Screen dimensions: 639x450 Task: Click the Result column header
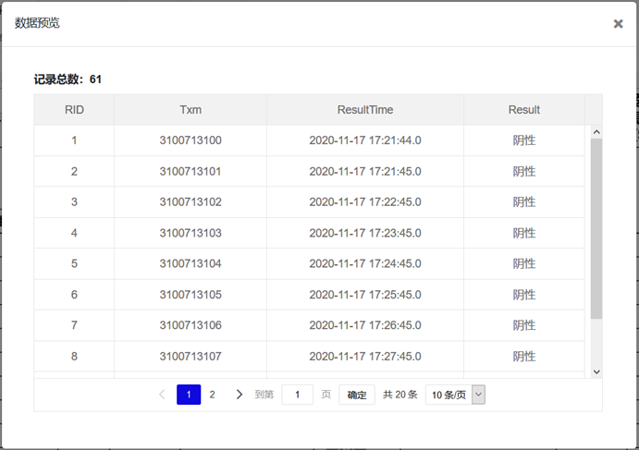coord(524,110)
